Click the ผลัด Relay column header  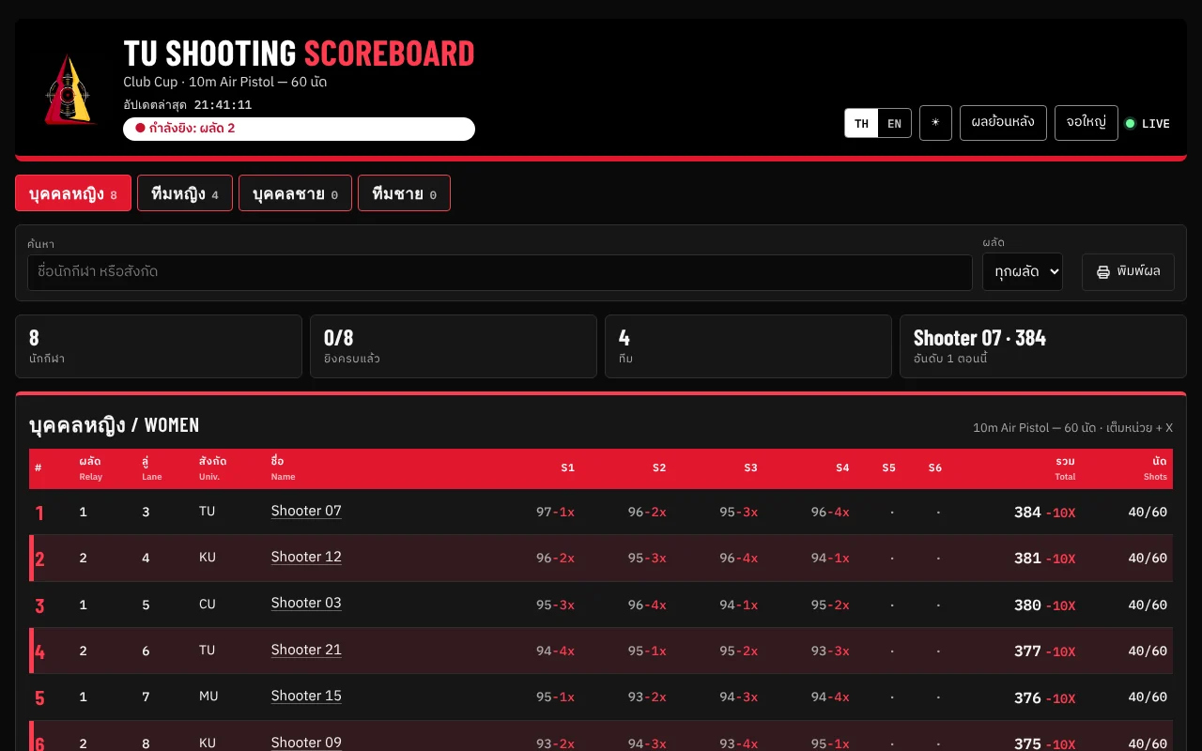91,468
